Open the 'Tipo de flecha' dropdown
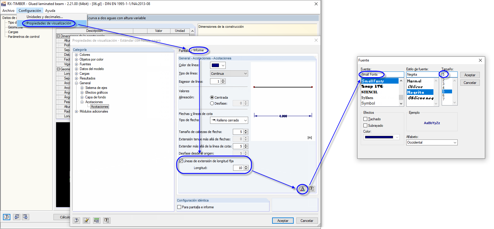 (x=229, y=120)
